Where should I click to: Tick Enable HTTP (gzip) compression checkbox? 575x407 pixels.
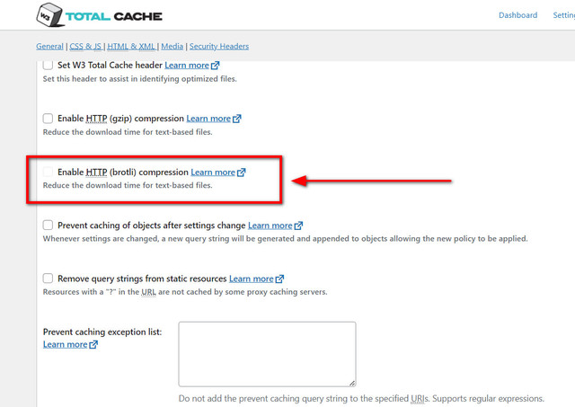(48, 119)
